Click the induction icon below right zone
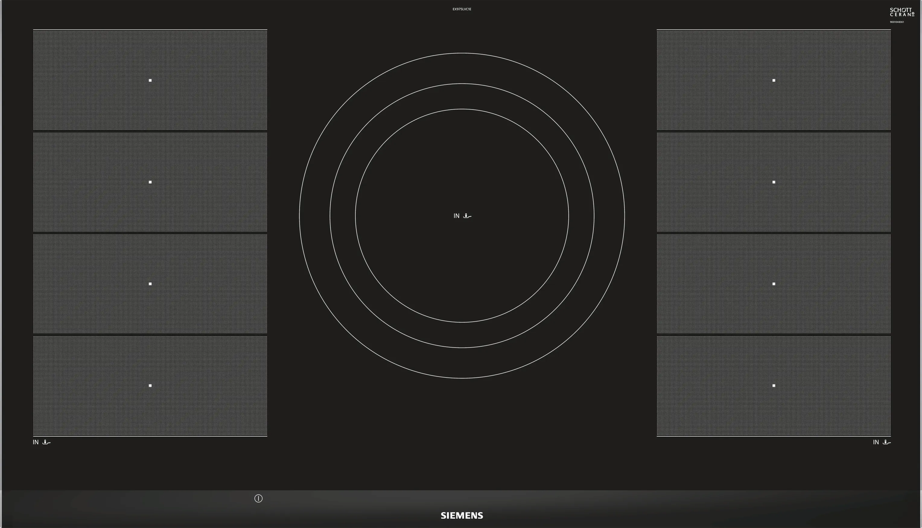This screenshot has width=922, height=528. click(x=886, y=442)
